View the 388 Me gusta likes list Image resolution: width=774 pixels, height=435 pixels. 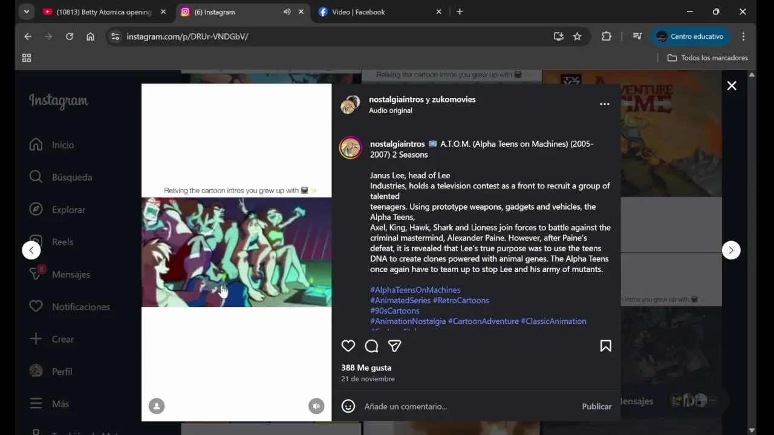tap(366, 367)
